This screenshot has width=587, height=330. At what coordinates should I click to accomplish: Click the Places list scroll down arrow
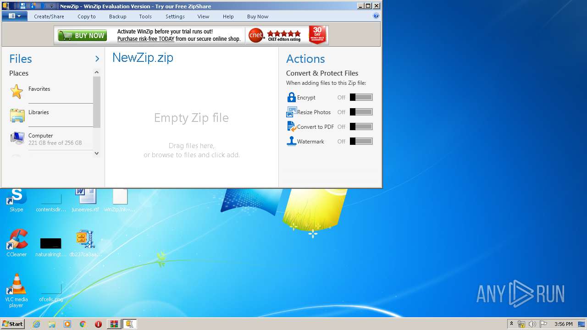pos(96,154)
